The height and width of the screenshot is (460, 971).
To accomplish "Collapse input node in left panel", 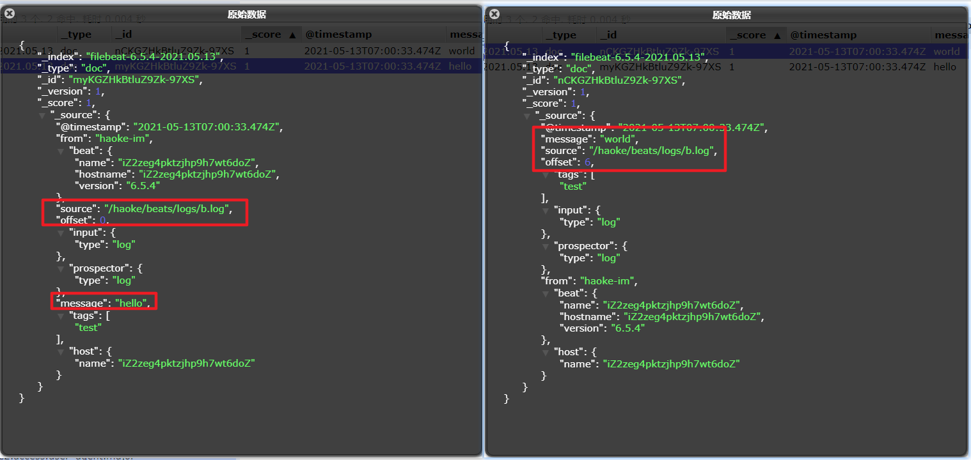I will [x=61, y=233].
